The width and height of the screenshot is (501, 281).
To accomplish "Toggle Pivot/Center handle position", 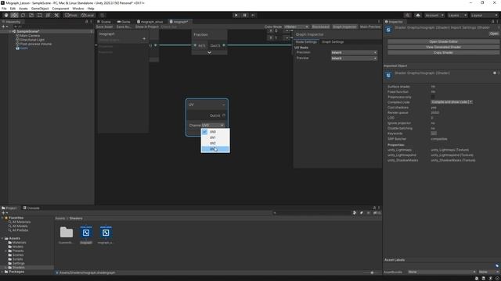I will [x=71, y=16].
